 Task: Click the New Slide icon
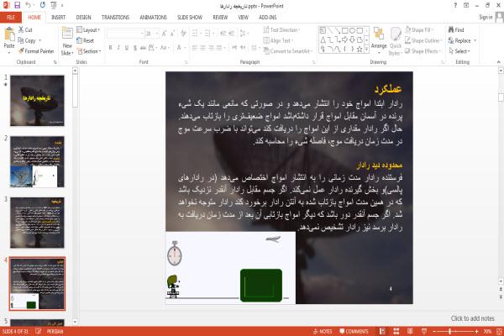click(67, 34)
